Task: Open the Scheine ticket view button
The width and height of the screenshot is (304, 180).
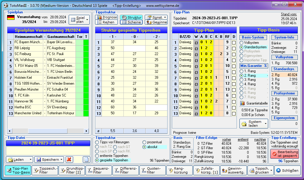Action: click(131, 22)
